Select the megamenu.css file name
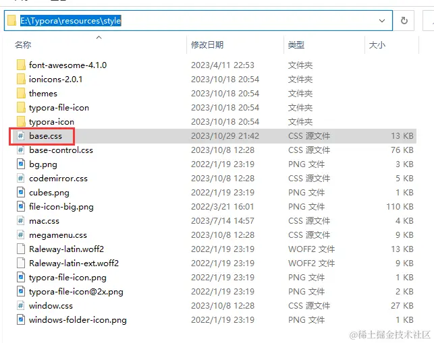The image size is (434, 343). [x=58, y=235]
